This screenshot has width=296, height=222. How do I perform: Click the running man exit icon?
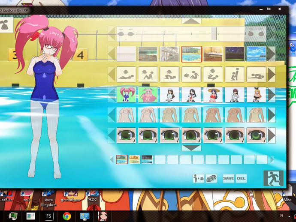click(x=273, y=178)
